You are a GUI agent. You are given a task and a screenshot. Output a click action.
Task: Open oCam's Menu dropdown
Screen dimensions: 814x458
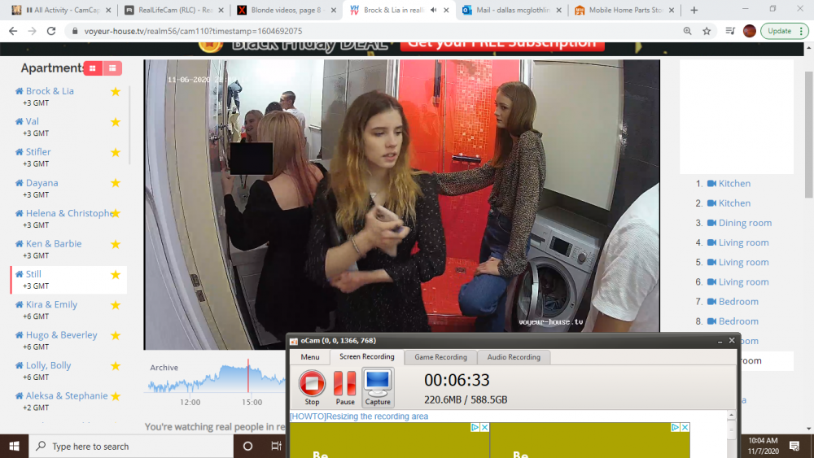point(310,357)
